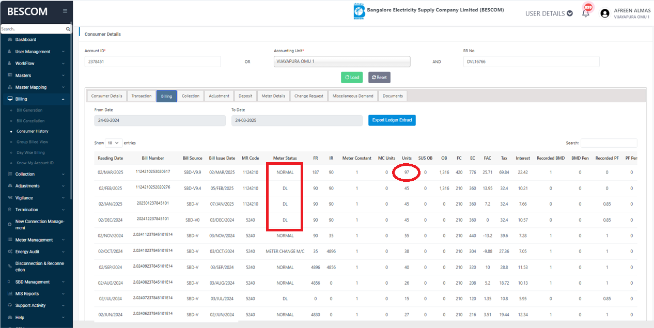The height and width of the screenshot is (328, 654).
Task: Click the user profile avatar icon
Action: pos(605,14)
